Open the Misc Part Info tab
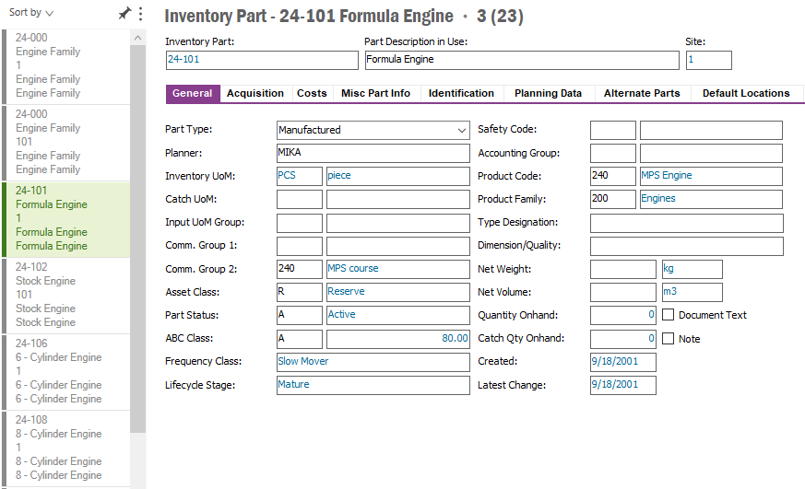Viewport: 805px width, 489px height. (375, 93)
